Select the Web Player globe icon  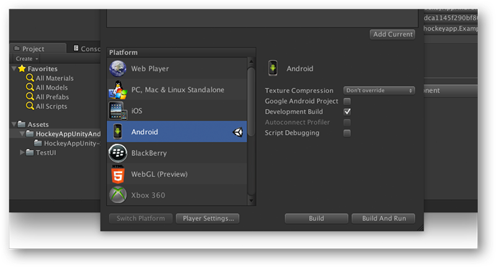118,69
